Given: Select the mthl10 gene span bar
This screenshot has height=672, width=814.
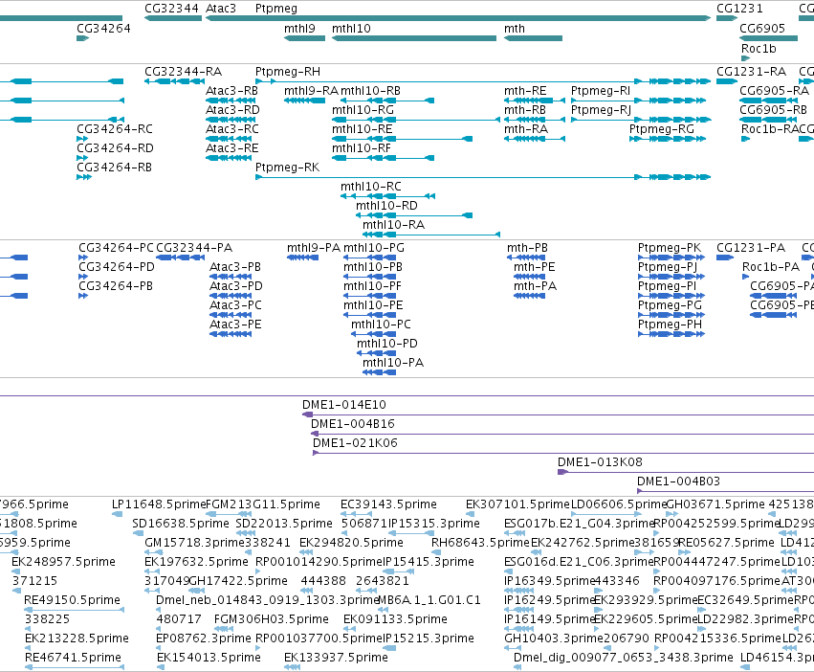Looking at the screenshot, I should point(414,38).
